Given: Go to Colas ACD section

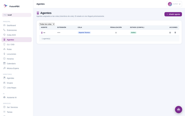Looking at the screenshot, I should pos(16,35).
